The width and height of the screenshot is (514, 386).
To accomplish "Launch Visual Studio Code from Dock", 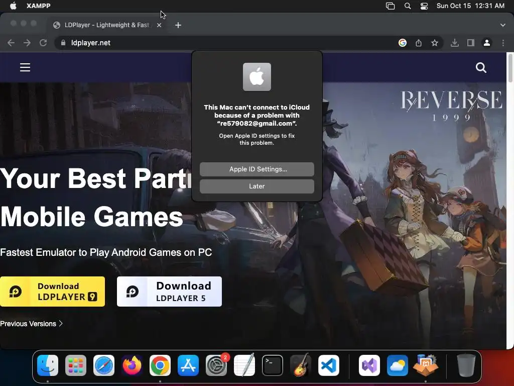I will tap(329, 365).
